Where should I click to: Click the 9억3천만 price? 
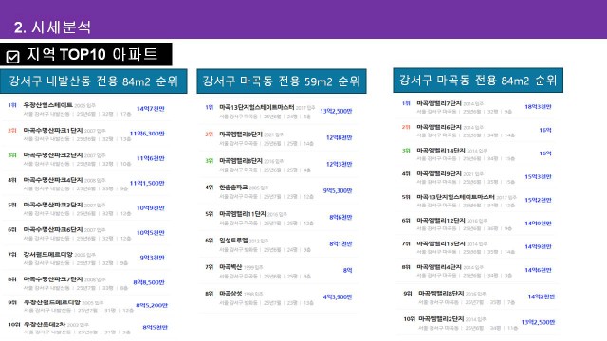pos(152,258)
